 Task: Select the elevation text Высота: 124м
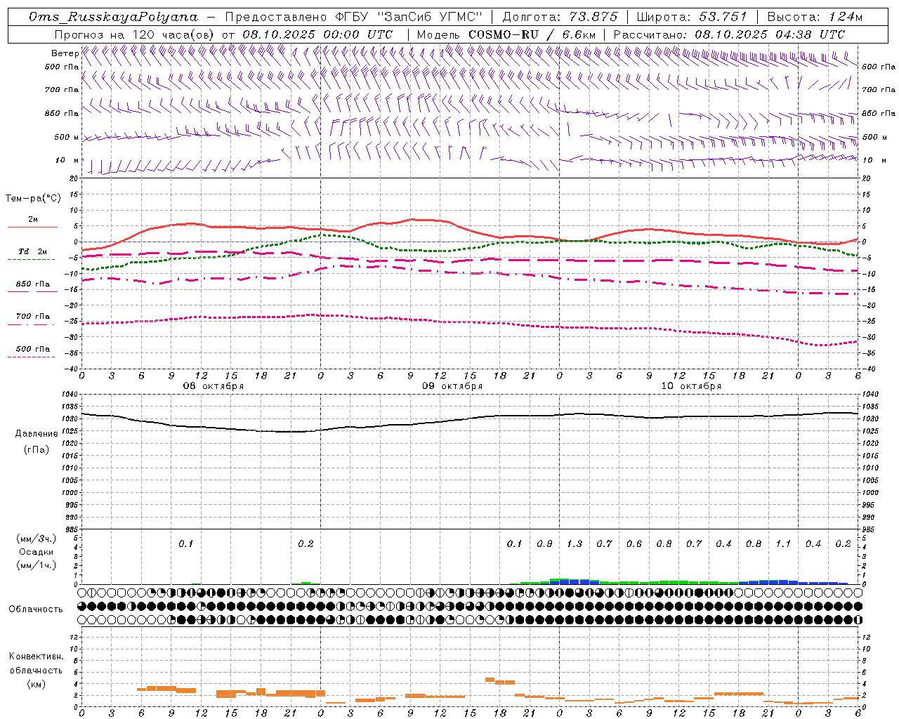[815, 17]
